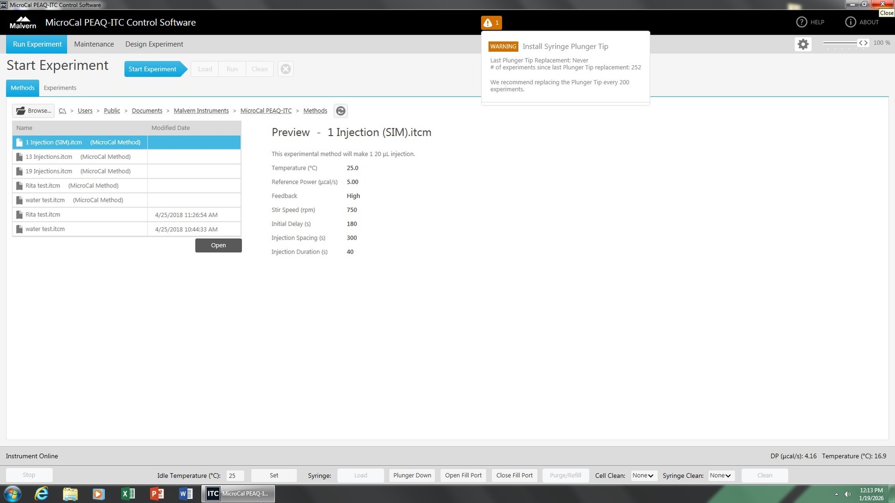Open the Help question mark icon
The image size is (895, 503).
[x=802, y=22]
